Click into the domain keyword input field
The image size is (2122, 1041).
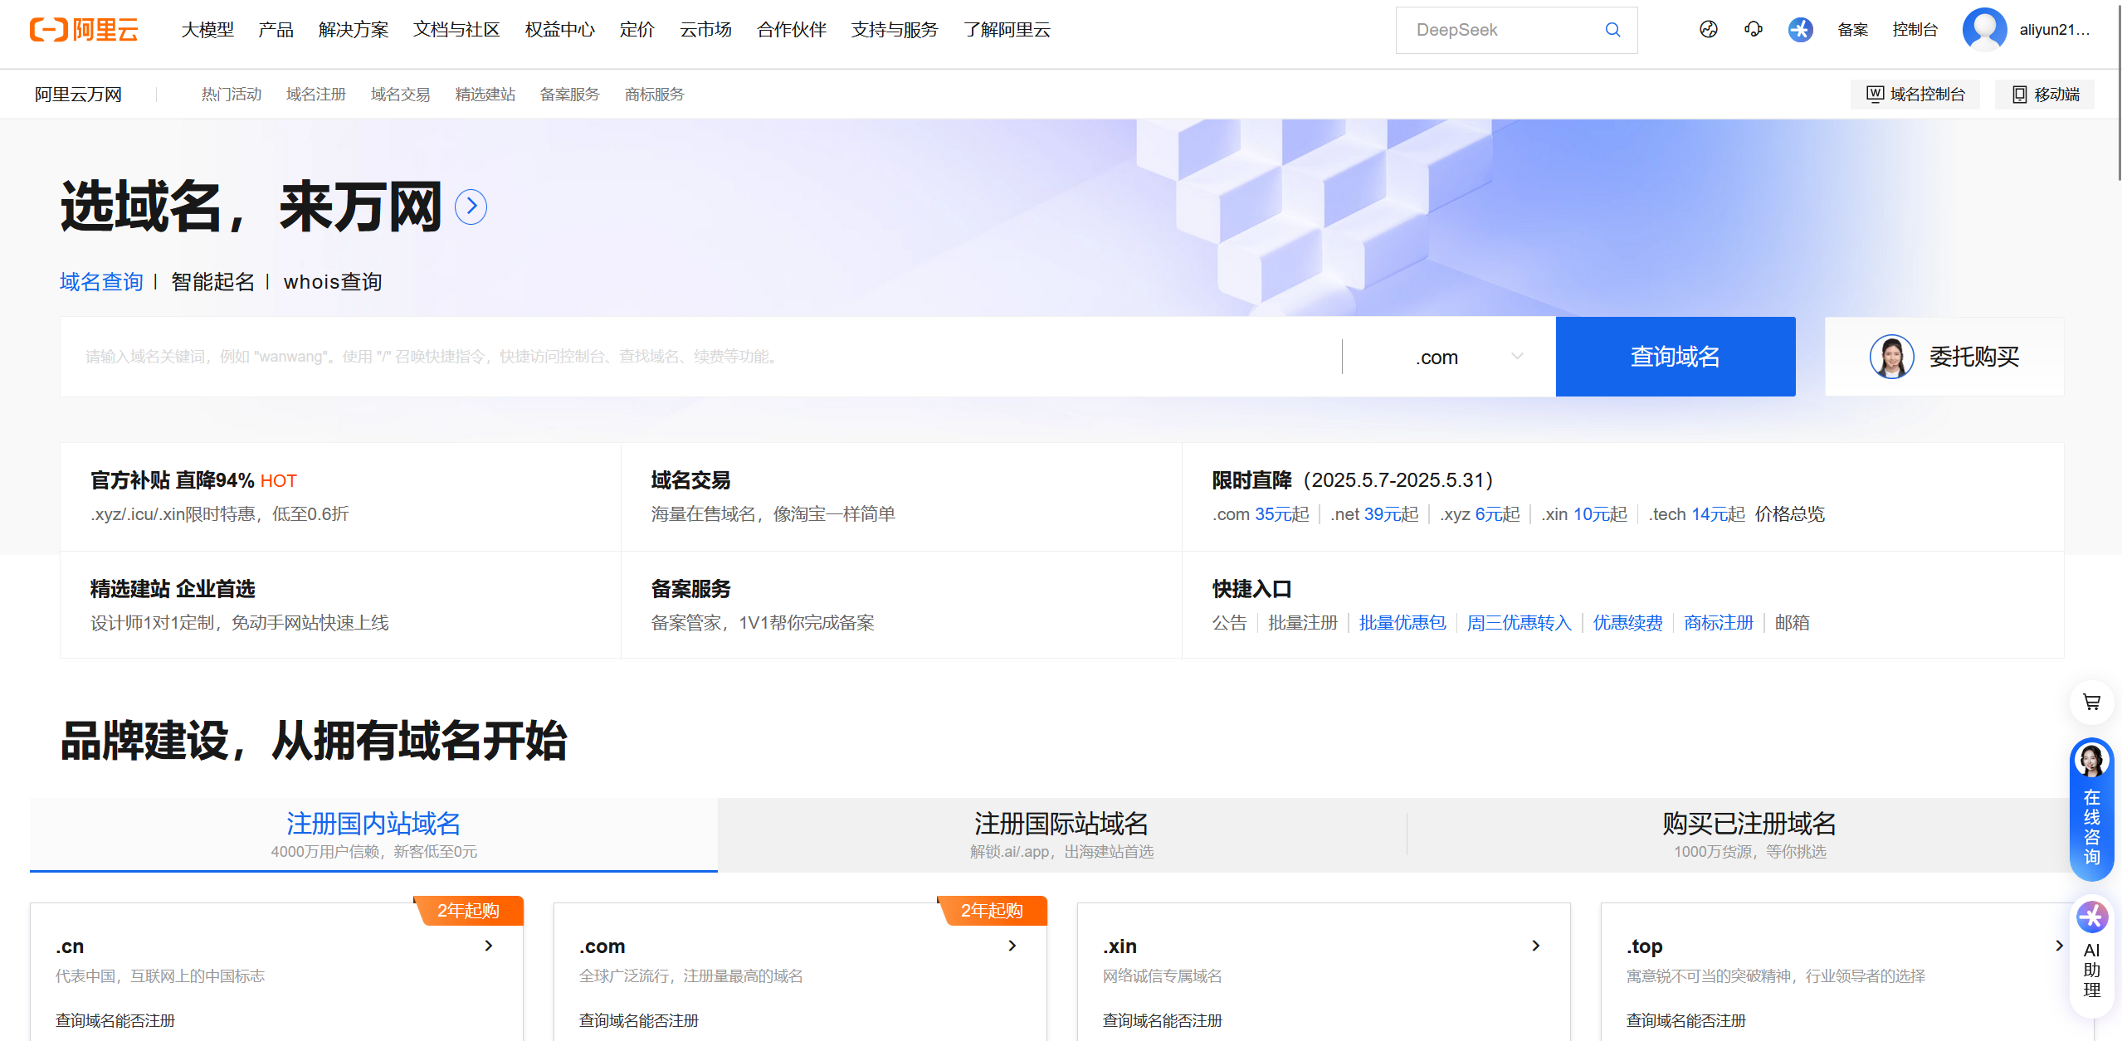(700, 357)
